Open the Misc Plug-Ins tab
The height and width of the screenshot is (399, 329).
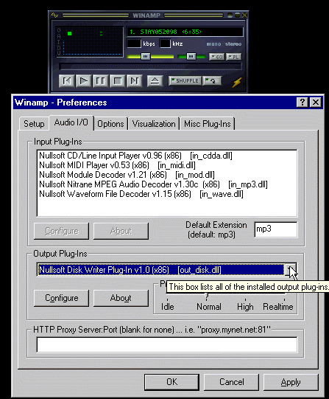click(208, 124)
